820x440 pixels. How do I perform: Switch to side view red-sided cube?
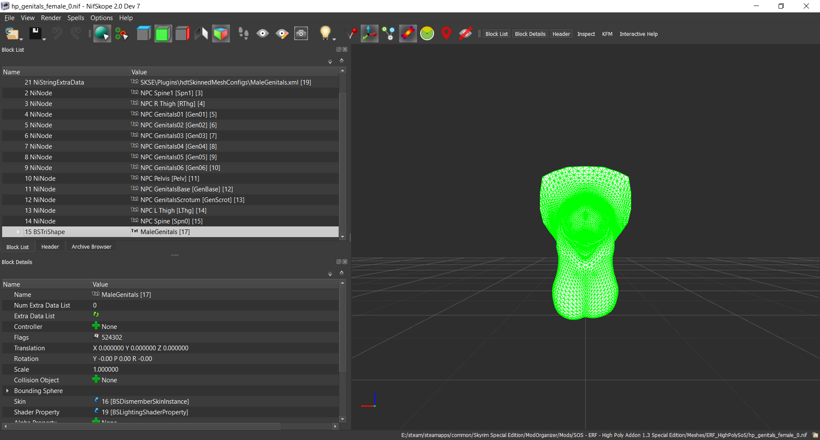pyautogui.click(x=182, y=33)
